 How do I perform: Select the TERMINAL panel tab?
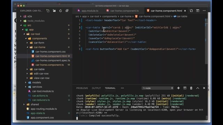coord(110,88)
